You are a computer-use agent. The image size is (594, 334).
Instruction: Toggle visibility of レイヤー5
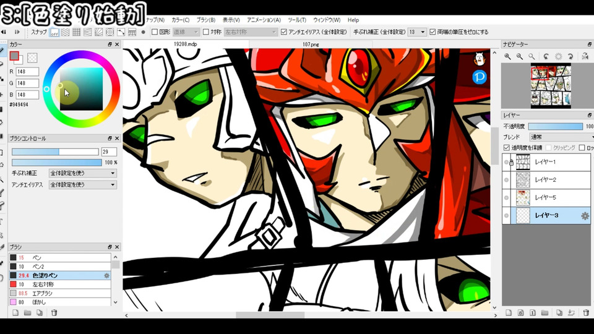click(507, 198)
